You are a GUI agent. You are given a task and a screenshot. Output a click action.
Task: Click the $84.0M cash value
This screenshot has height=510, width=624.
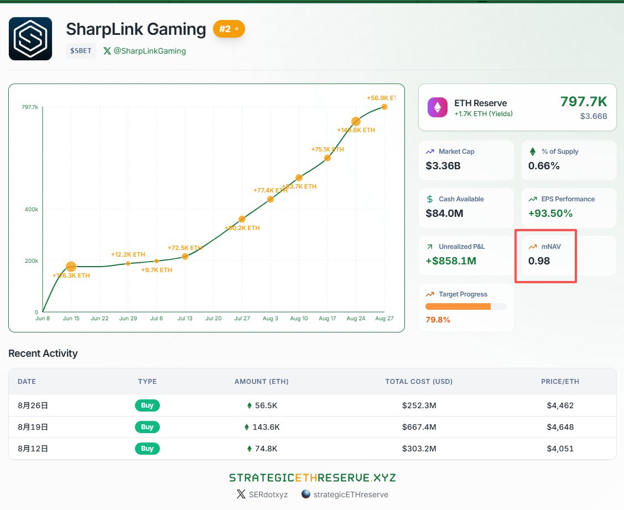pos(444,213)
